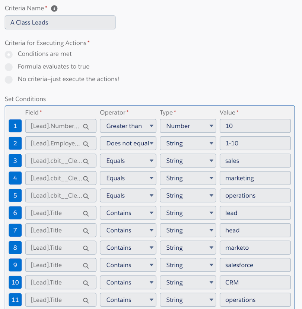
Task: Click the Criteria Name info icon
Action: [54, 9]
